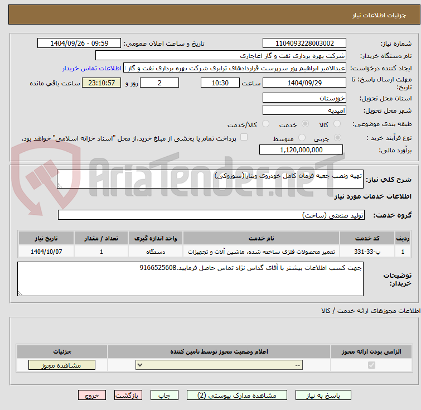This screenshot has width=421, height=410.
Task: Click the service group field تولید صنعتی
Action: pyautogui.click(x=211, y=215)
